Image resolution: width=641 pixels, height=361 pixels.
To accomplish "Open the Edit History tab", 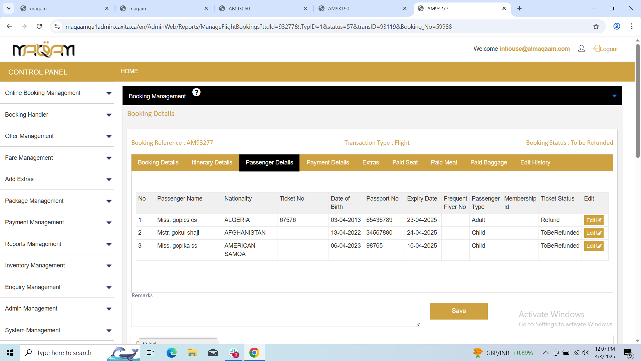I will (535, 162).
